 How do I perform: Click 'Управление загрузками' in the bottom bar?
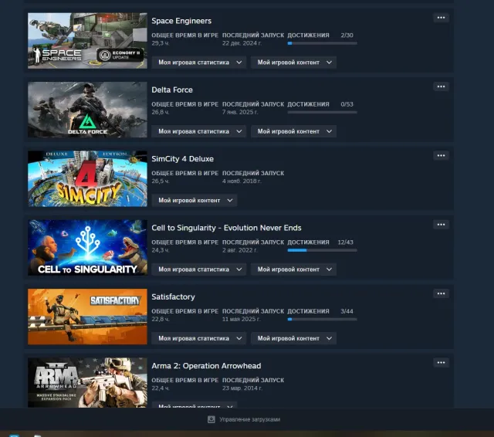click(x=250, y=419)
